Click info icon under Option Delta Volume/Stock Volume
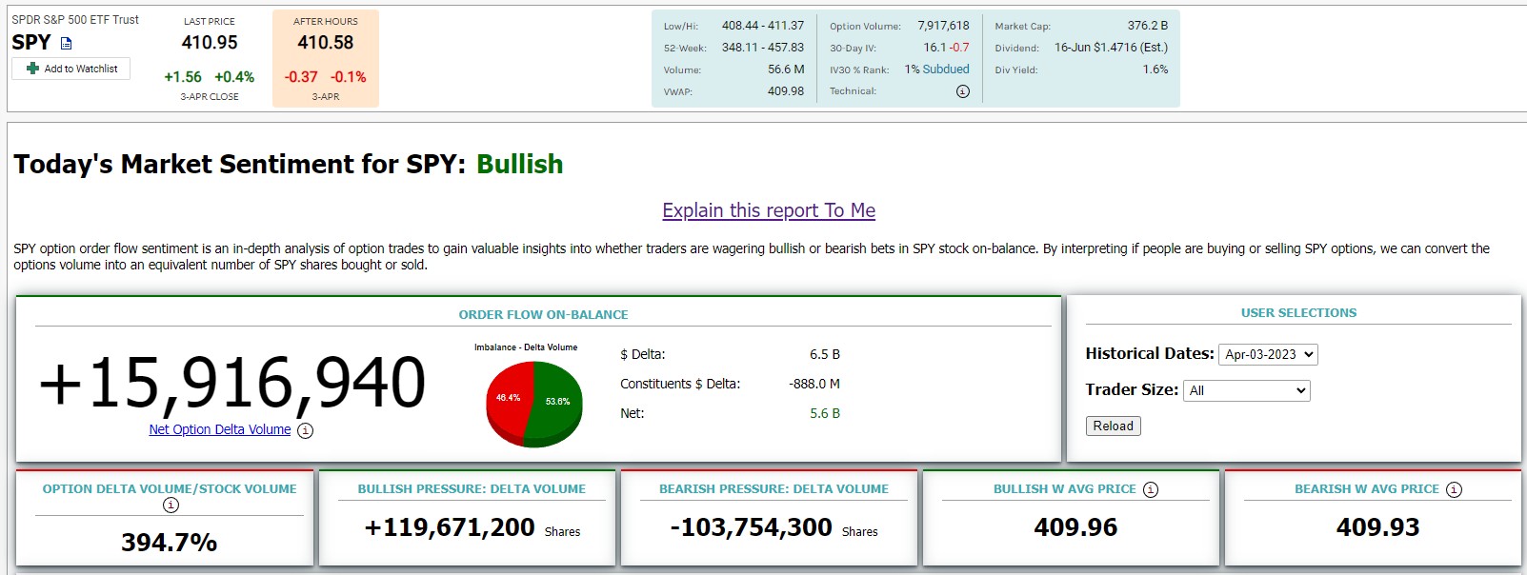Image resolution: width=1527 pixels, height=575 pixels. [171, 505]
